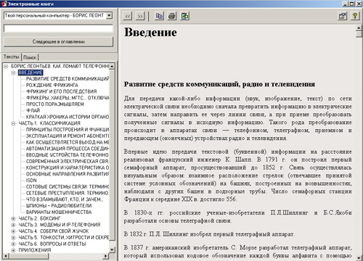Collapse the ВВЕДЕНИЕ tree node
This screenshot has width=363, height=261.
(x=14, y=72)
